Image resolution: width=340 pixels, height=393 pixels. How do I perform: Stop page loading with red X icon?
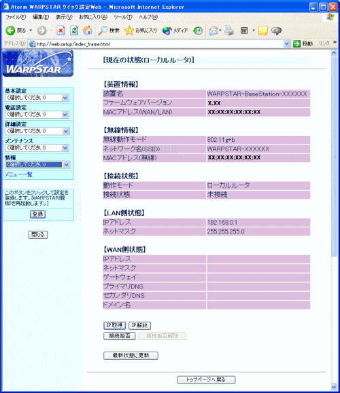coord(61,31)
